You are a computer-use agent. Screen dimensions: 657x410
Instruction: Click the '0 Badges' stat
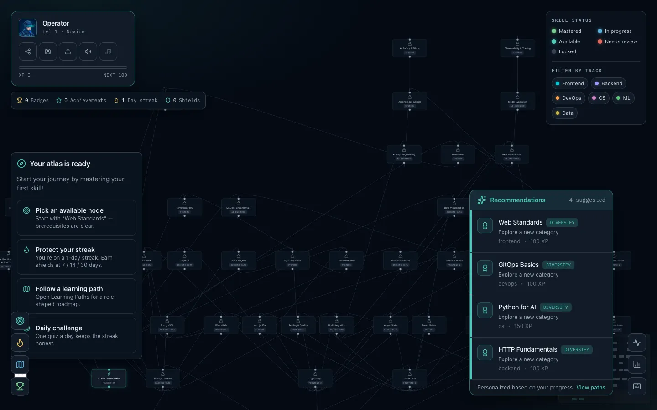[x=33, y=101]
